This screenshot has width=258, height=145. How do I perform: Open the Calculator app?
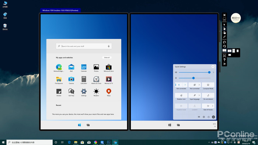click(x=84, y=80)
